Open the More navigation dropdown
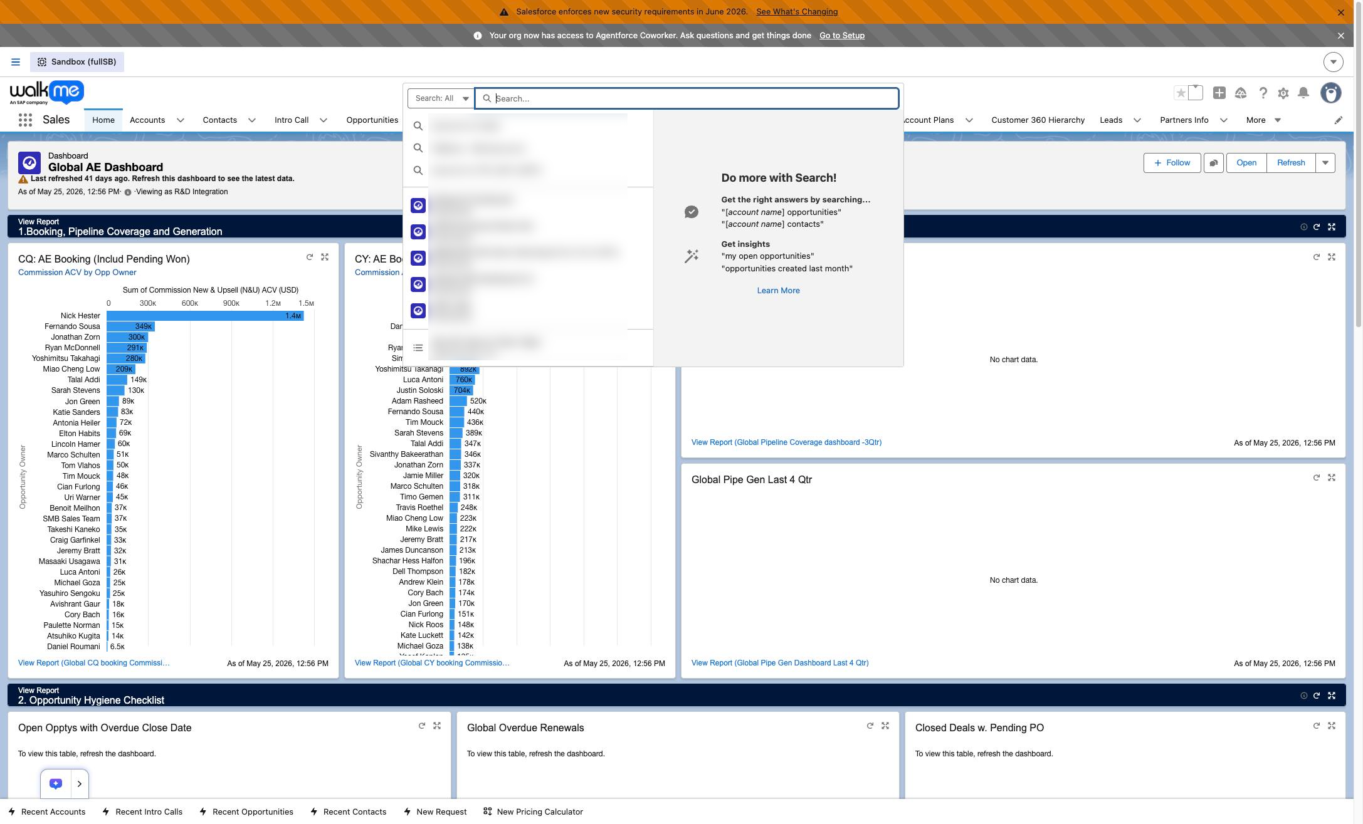 pyautogui.click(x=1263, y=120)
